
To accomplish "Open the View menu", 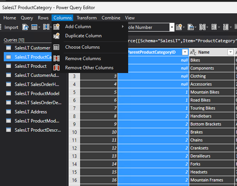I will click(x=130, y=18).
